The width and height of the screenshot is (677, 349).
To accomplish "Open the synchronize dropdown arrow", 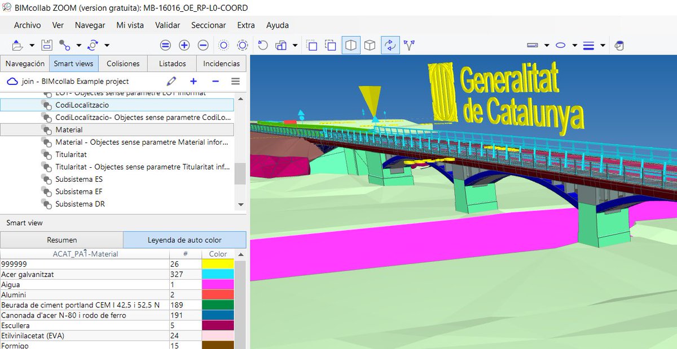I will point(107,46).
